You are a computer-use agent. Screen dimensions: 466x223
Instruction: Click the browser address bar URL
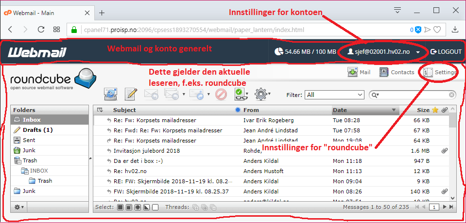tap(194, 30)
